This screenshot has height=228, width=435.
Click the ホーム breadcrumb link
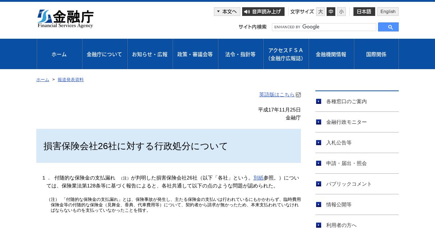(x=43, y=80)
